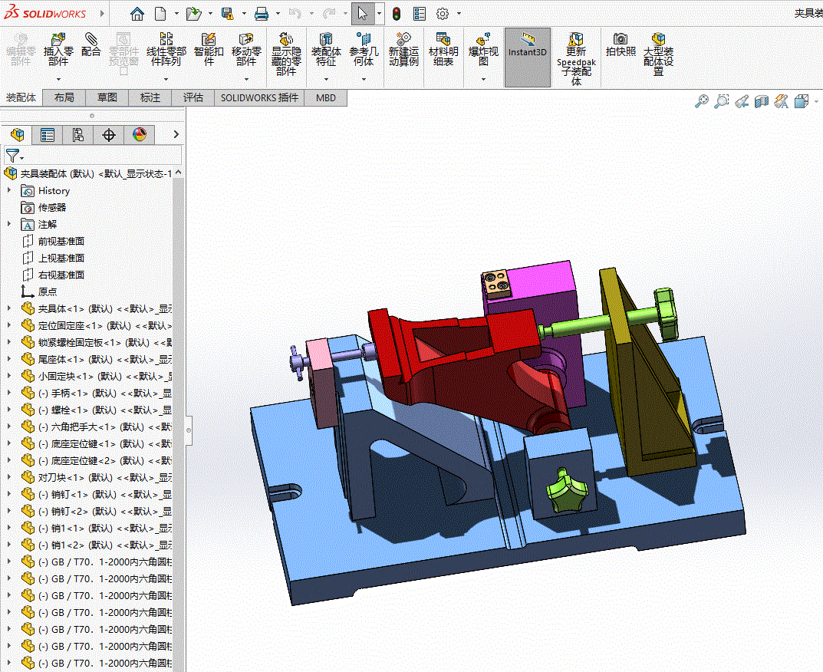
Task: Open the DimXpertManager crosshair tab
Action: 109,135
